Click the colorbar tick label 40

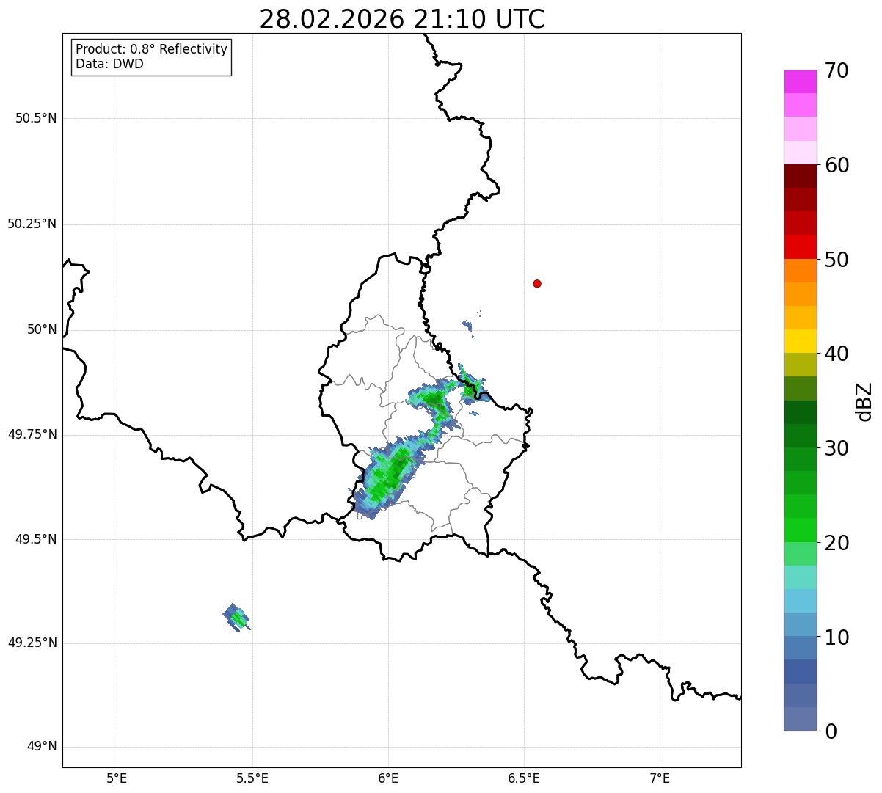837,354
